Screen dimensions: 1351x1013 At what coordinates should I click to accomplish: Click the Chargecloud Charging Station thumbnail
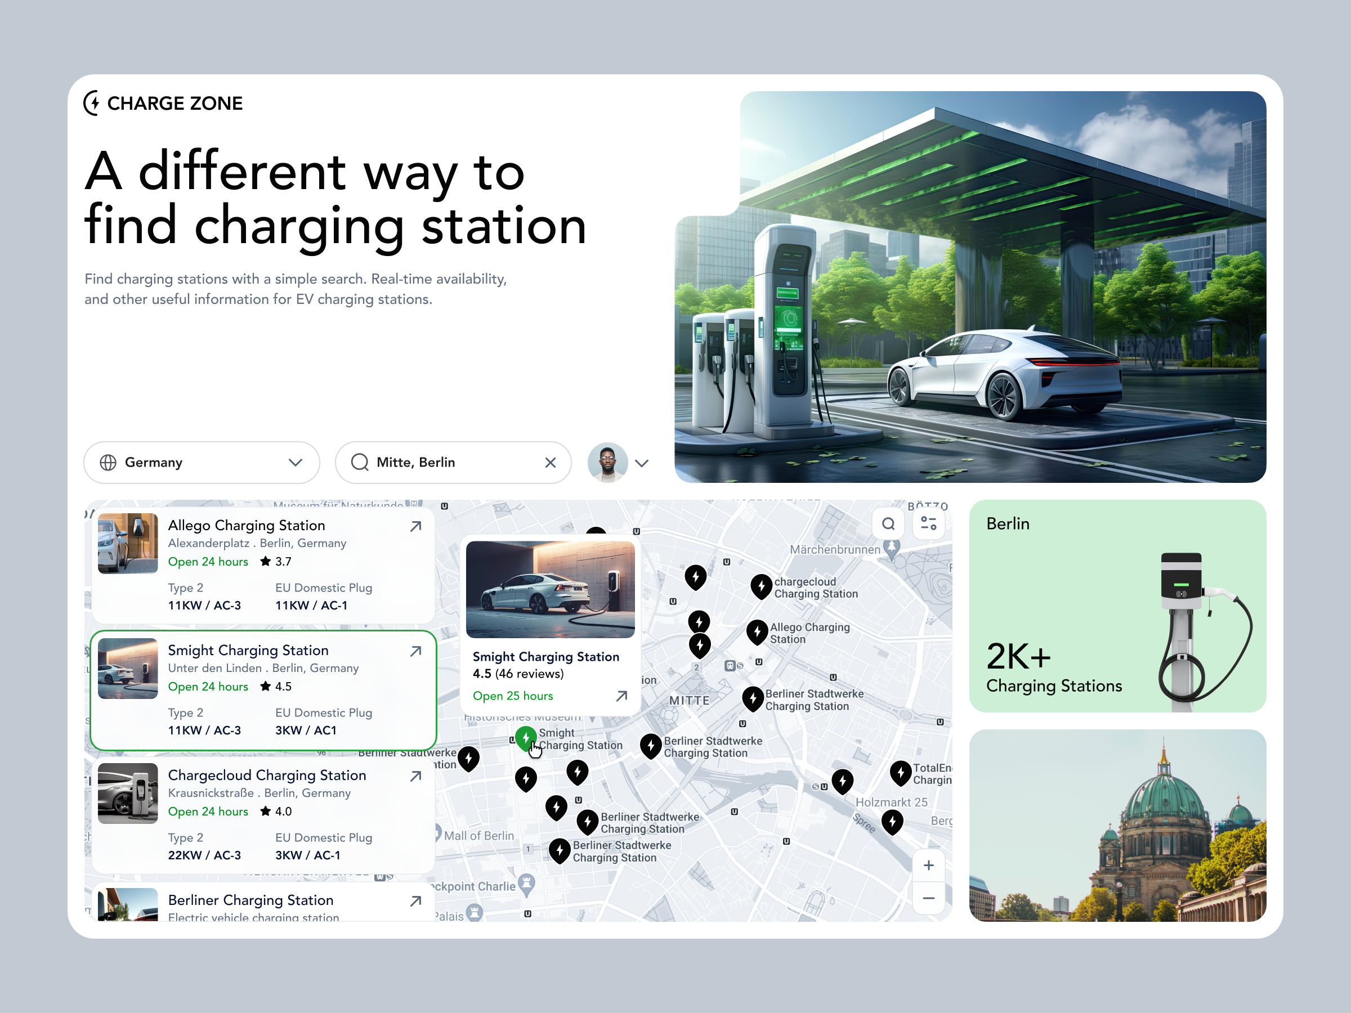pos(128,792)
